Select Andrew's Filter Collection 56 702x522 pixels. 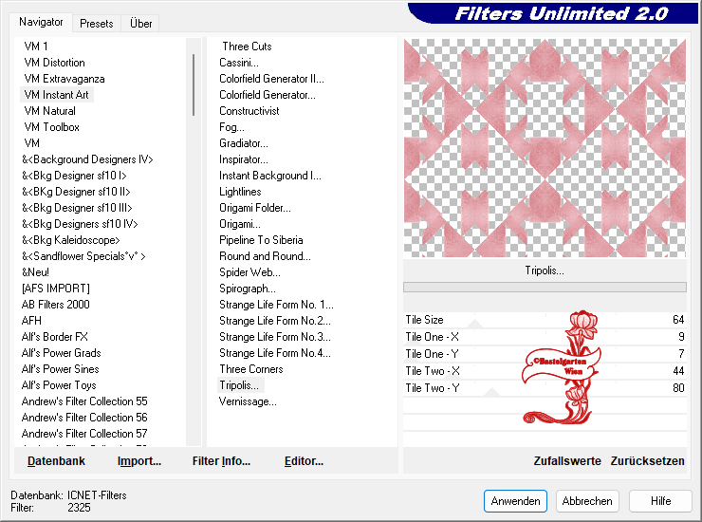pyautogui.click(x=84, y=418)
